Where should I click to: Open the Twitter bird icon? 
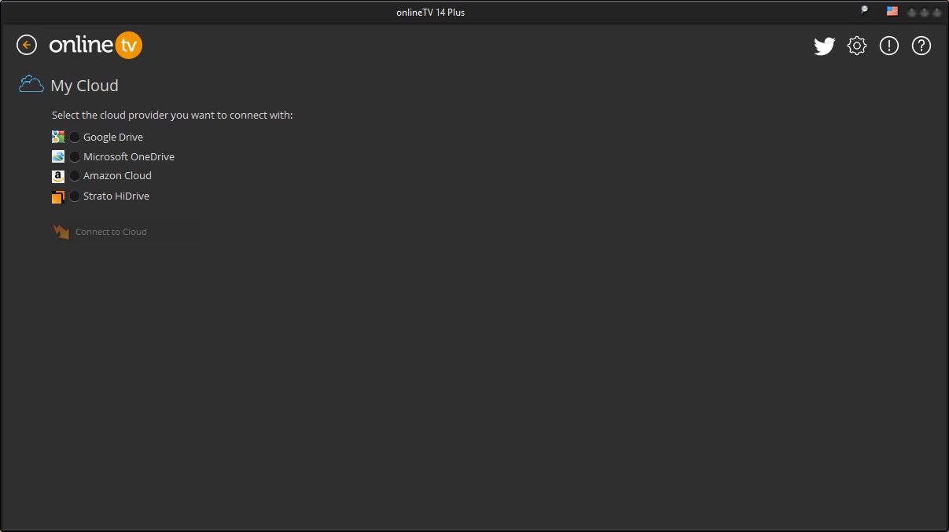point(824,46)
